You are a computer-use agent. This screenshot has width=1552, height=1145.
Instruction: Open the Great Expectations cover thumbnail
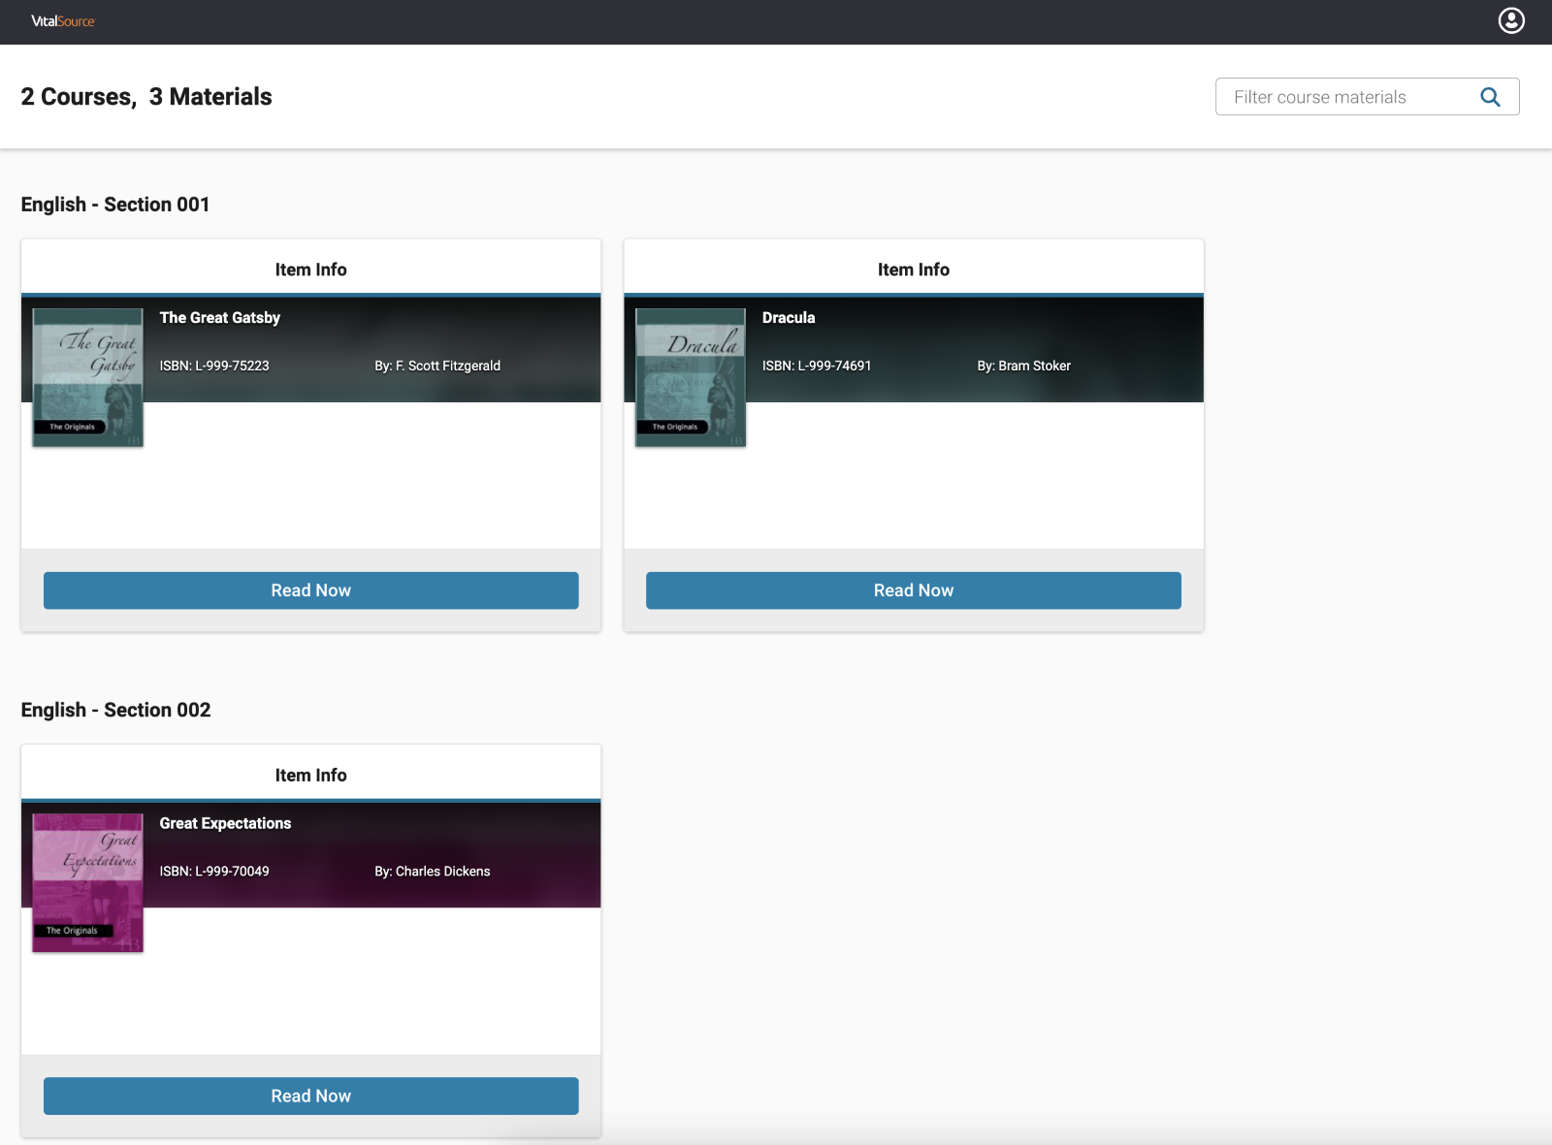coord(87,882)
